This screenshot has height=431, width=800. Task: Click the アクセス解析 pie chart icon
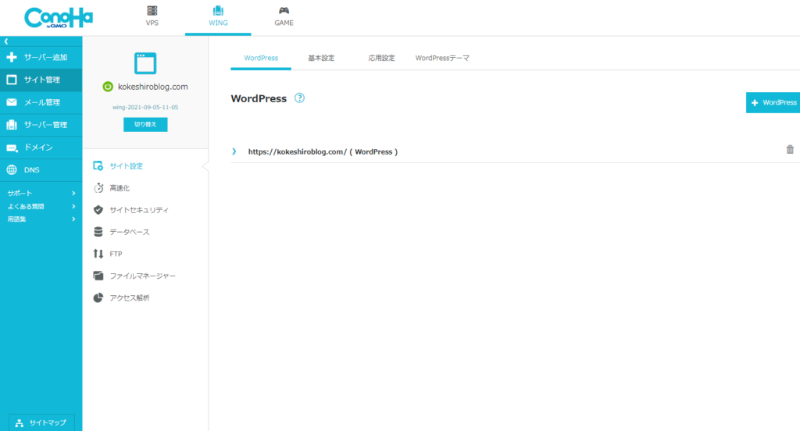click(98, 297)
